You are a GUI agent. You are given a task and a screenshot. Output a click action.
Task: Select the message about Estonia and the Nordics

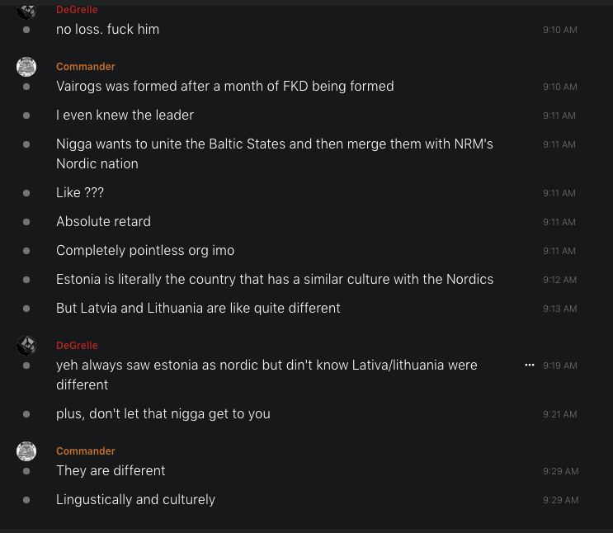(275, 279)
